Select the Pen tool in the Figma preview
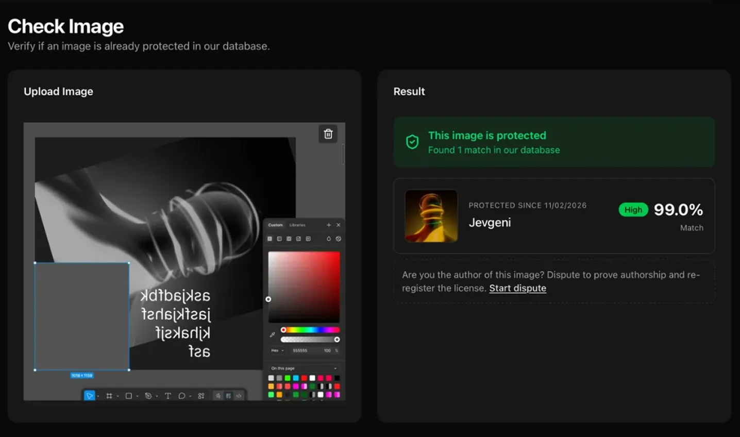The width and height of the screenshot is (740, 437). tap(148, 396)
